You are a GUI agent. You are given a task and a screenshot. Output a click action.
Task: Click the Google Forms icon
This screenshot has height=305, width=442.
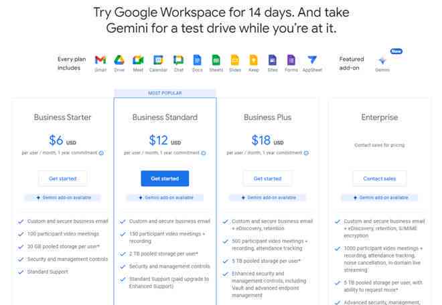tap(291, 60)
